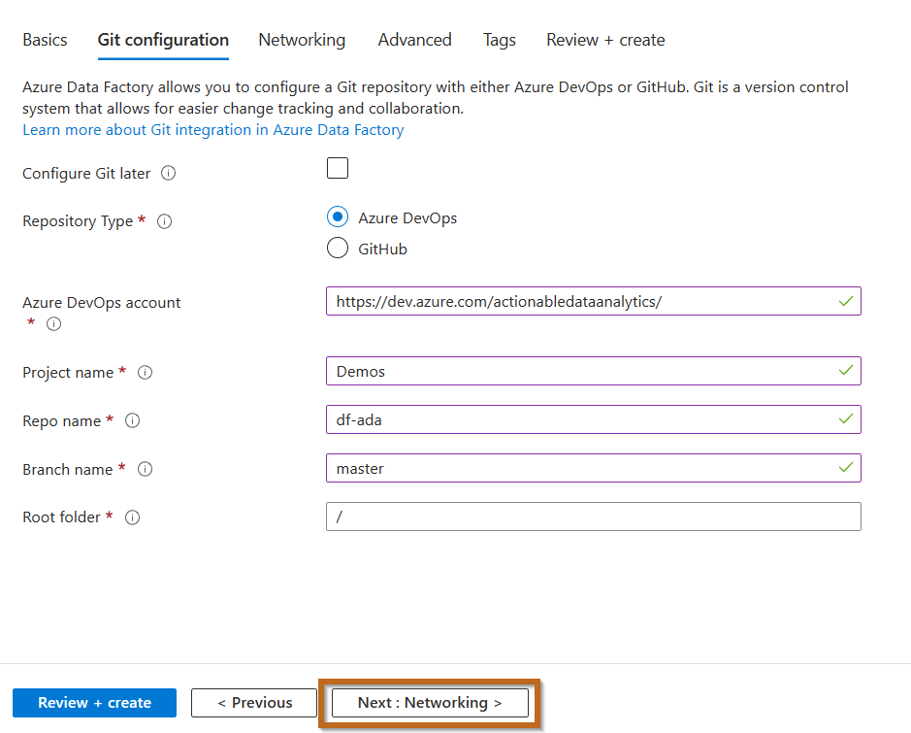Click the GitHub radio label text
The width and height of the screenshot is (911, 733).
point(383,250)
